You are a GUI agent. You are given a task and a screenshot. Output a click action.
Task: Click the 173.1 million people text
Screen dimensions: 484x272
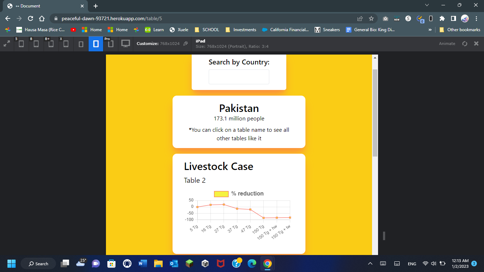(x=239, y=118)
